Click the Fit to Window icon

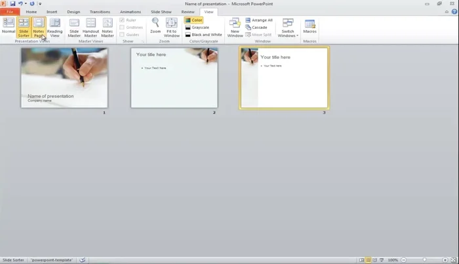click(172, 27)
